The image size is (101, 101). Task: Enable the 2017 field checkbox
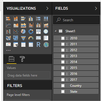pos(63,80)
